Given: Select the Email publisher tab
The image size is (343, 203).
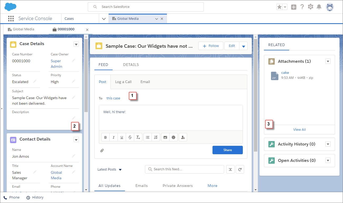Looking at the screenshot, I should coord(145,82).
